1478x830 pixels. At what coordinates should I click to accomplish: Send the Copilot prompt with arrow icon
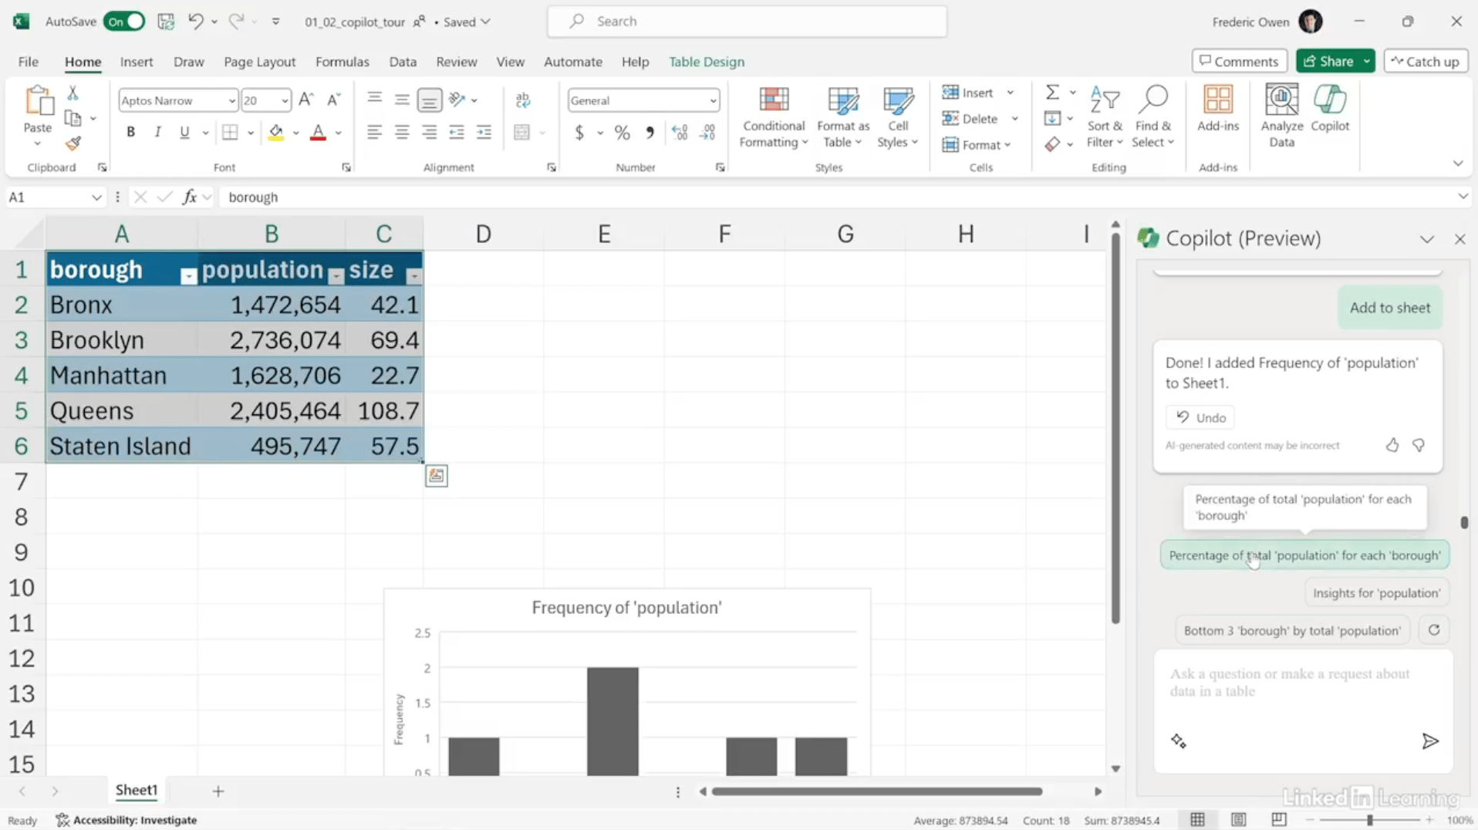1429,741
